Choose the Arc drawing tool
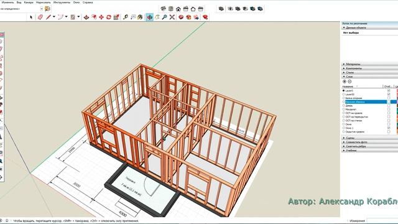 pos(60,17)
